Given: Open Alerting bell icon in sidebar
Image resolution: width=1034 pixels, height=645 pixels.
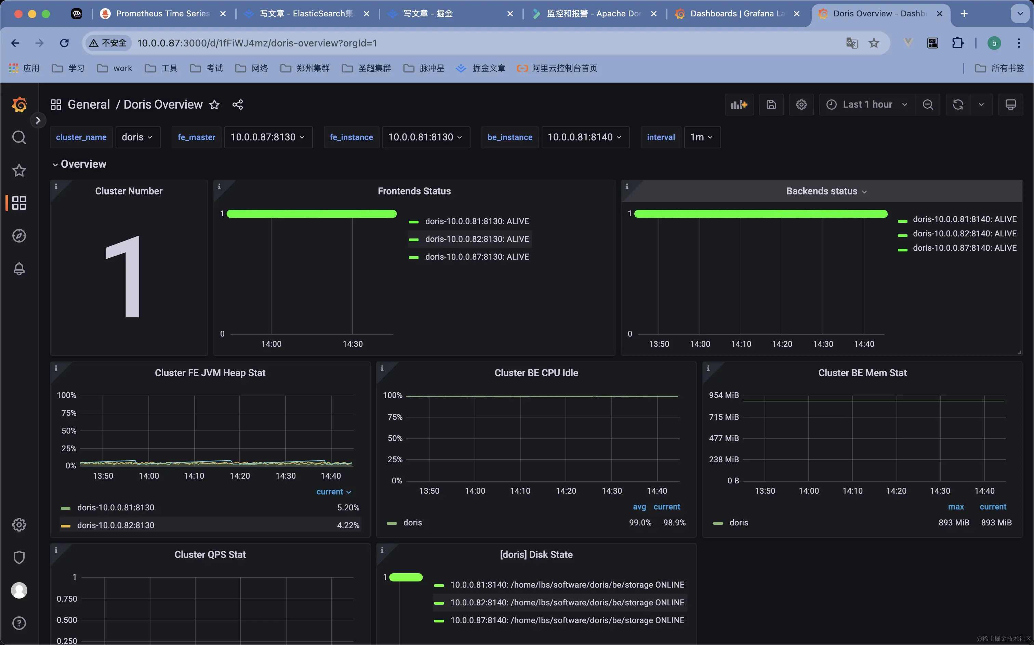Looking at the screenshot, I should point(19,269).
